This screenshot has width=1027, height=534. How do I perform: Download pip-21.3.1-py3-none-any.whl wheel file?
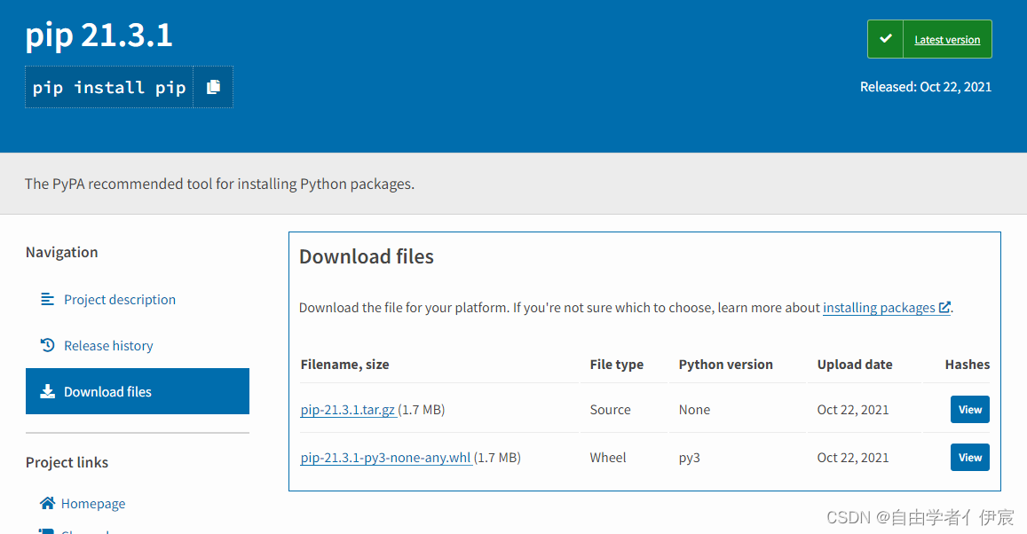click(386, 458)
